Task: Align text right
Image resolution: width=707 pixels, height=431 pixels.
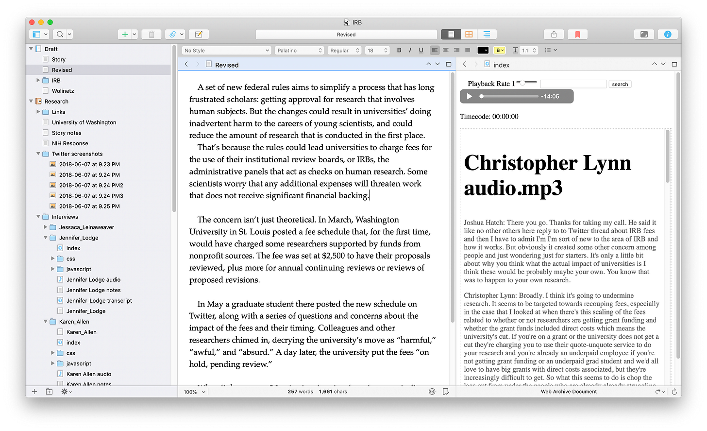Action: tap(456, 50)
